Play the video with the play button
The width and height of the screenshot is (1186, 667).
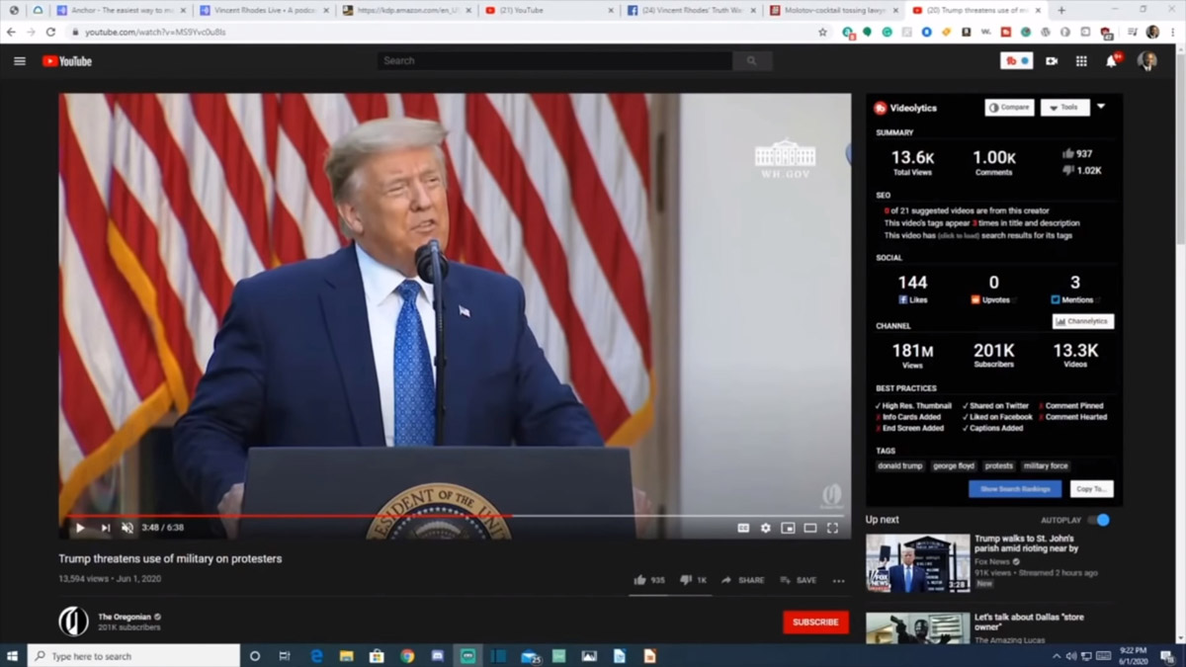(80, 528)
